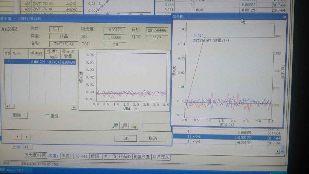Click the Rem. column header

20,54
